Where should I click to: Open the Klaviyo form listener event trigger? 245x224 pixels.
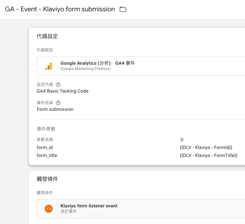click(x=141, y=209)
